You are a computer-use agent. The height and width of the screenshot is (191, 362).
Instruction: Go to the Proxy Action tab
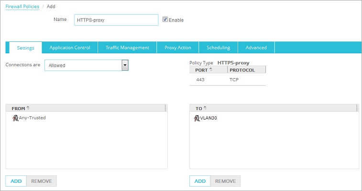tap(177, 48)
